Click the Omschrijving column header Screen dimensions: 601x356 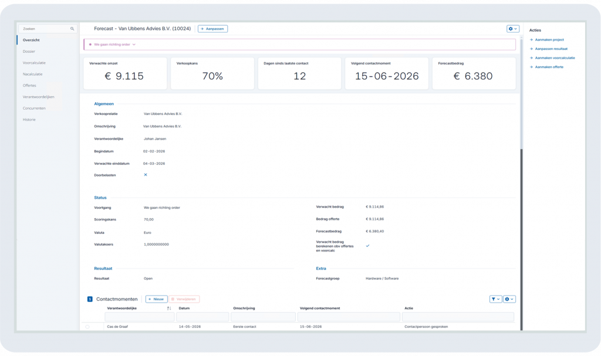[244, 308]
